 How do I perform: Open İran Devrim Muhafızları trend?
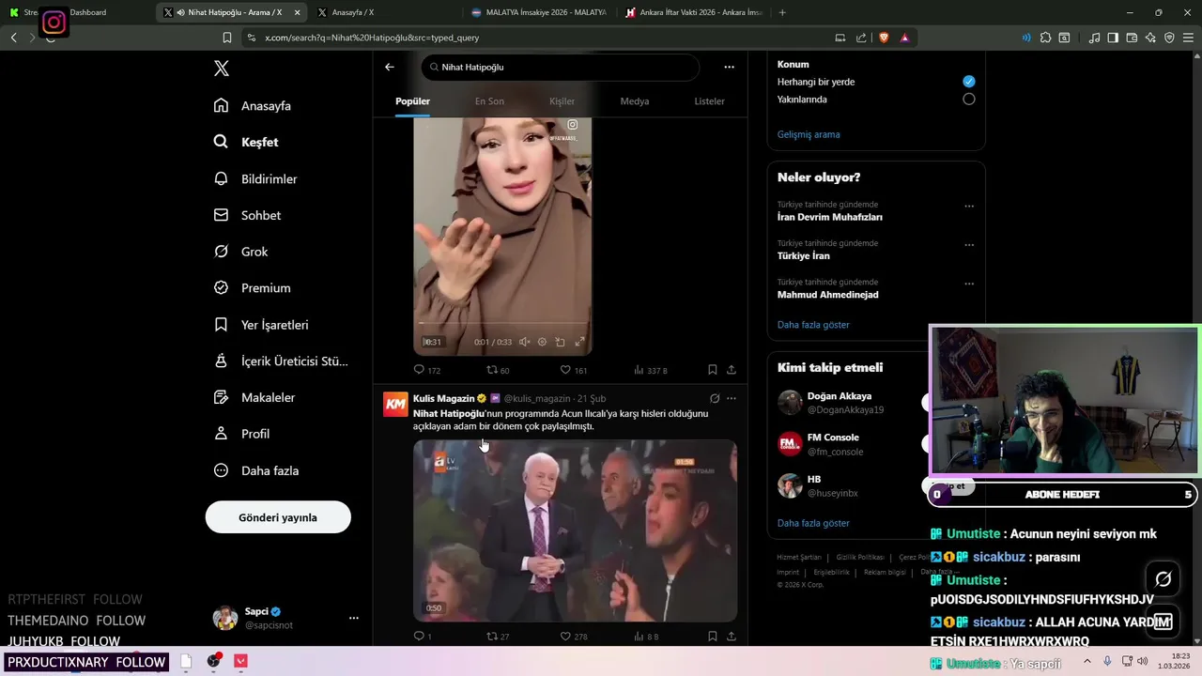[829, 217]
